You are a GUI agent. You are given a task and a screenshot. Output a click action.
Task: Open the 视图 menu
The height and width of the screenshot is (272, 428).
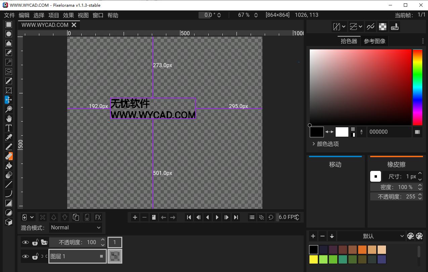(x=83, y=15)
